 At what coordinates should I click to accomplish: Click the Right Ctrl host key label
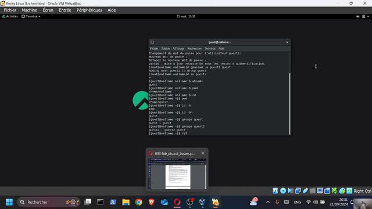point(362,191)
